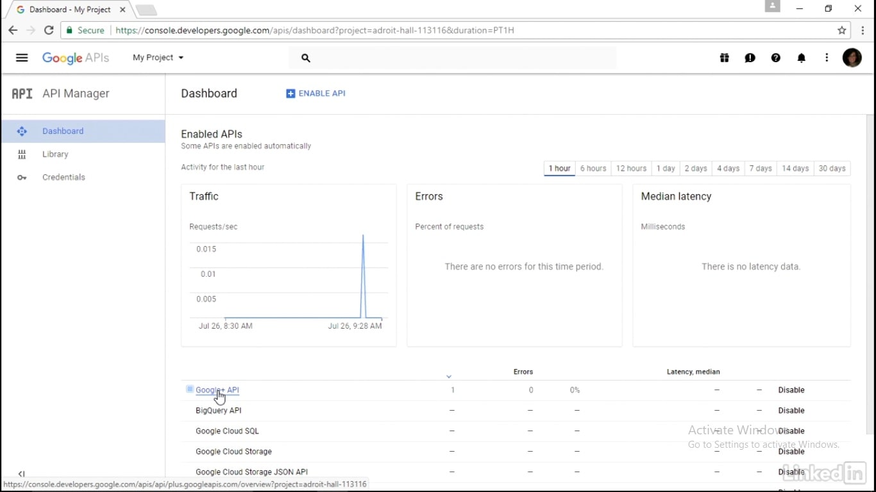Click the search magnifier icon
The width and height of the screenshot is (876, 492).
306,58
